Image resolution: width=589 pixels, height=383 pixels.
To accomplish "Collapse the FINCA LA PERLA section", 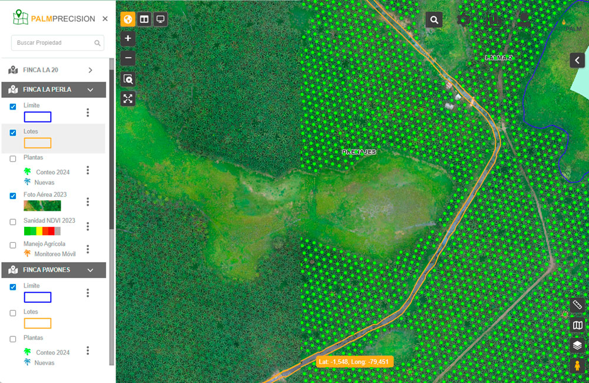I will coord(90,90).
